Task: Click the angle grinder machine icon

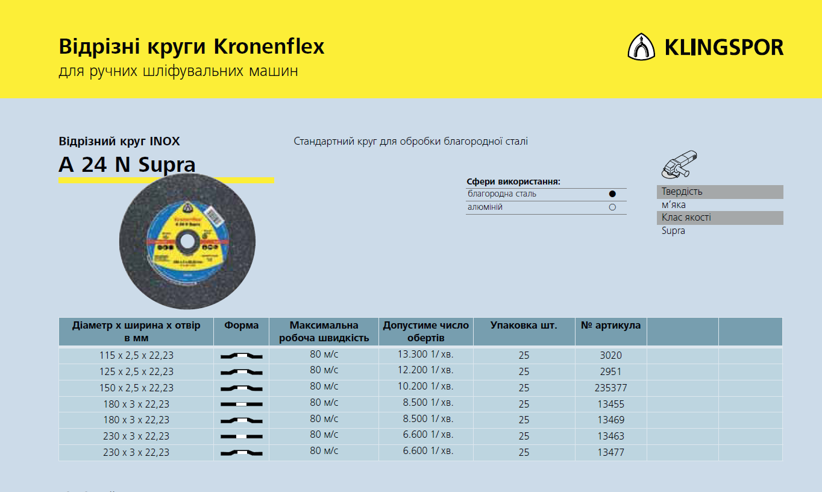Action: [679, 164]
